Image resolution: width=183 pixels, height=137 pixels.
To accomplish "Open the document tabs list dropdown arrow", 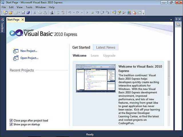I will [x=171, y=20].
